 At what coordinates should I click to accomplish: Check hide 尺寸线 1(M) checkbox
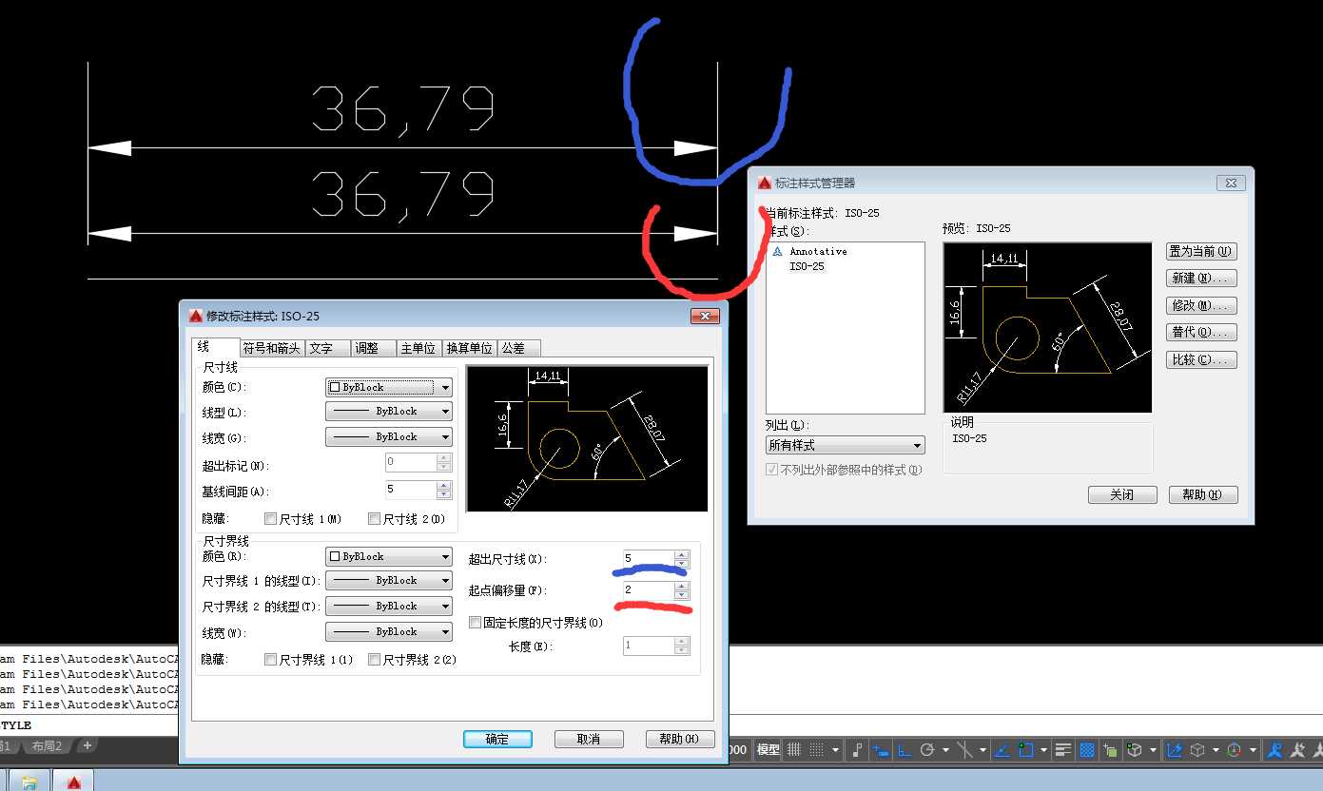270,519
